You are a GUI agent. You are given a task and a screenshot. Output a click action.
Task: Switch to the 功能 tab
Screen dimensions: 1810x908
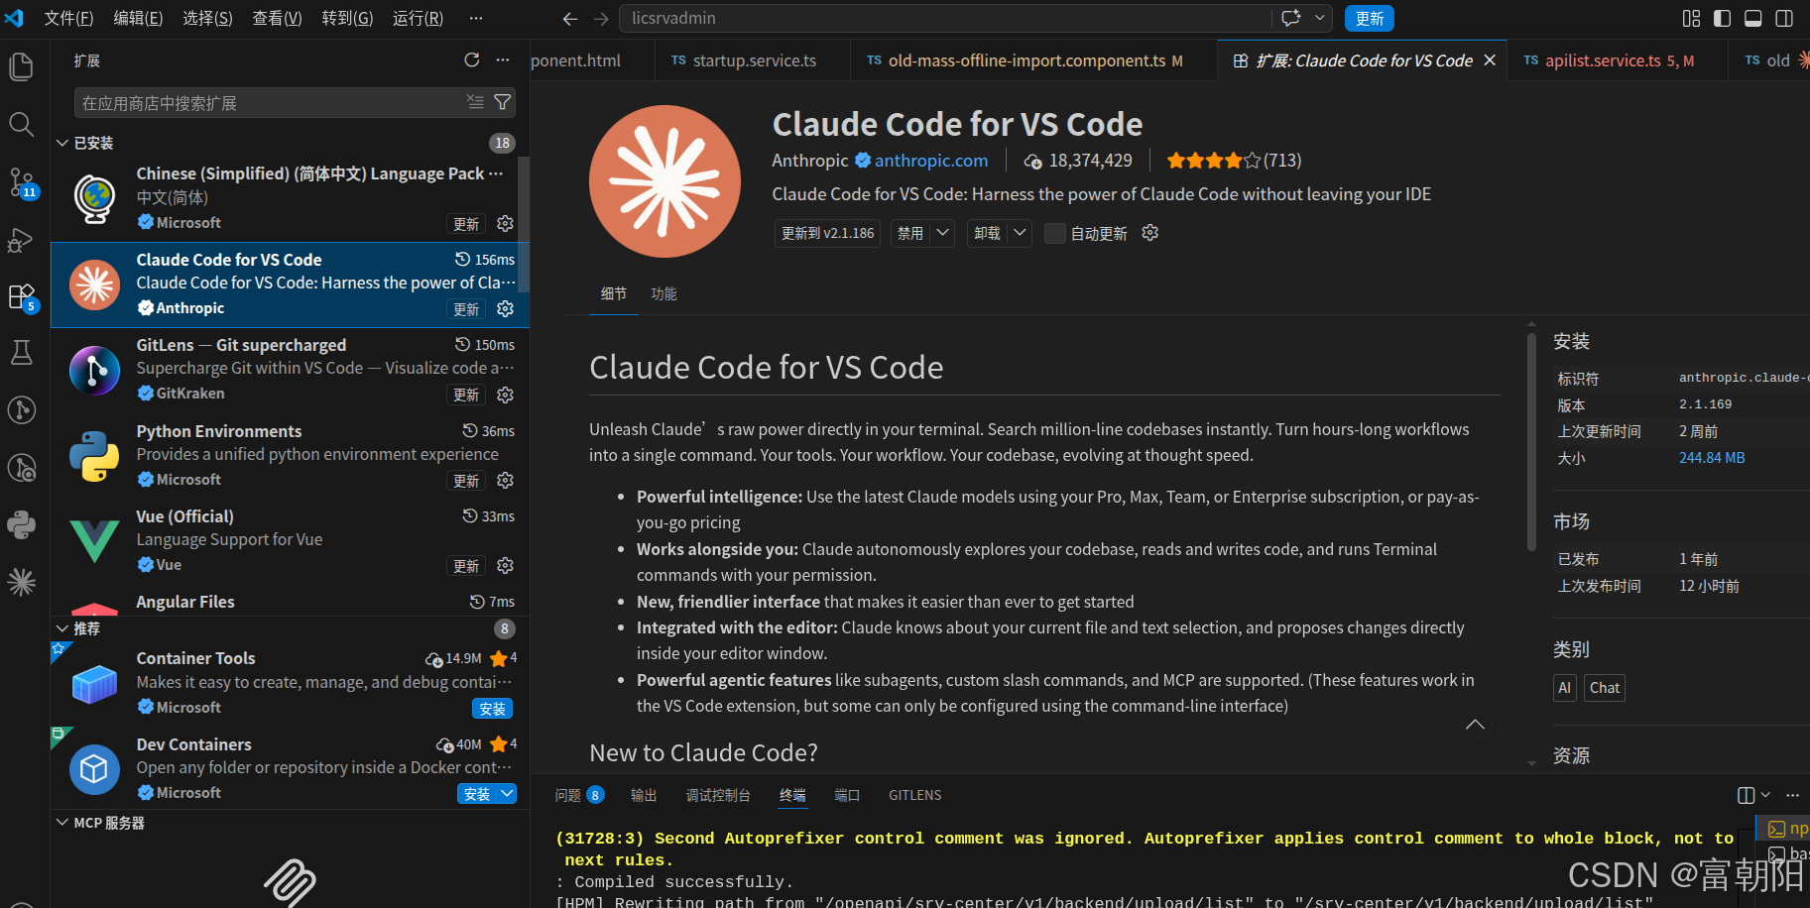(x=664, y=293)
